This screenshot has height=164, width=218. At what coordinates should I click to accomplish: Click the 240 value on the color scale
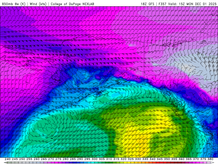pyautogui.click(x=8, y=159)
